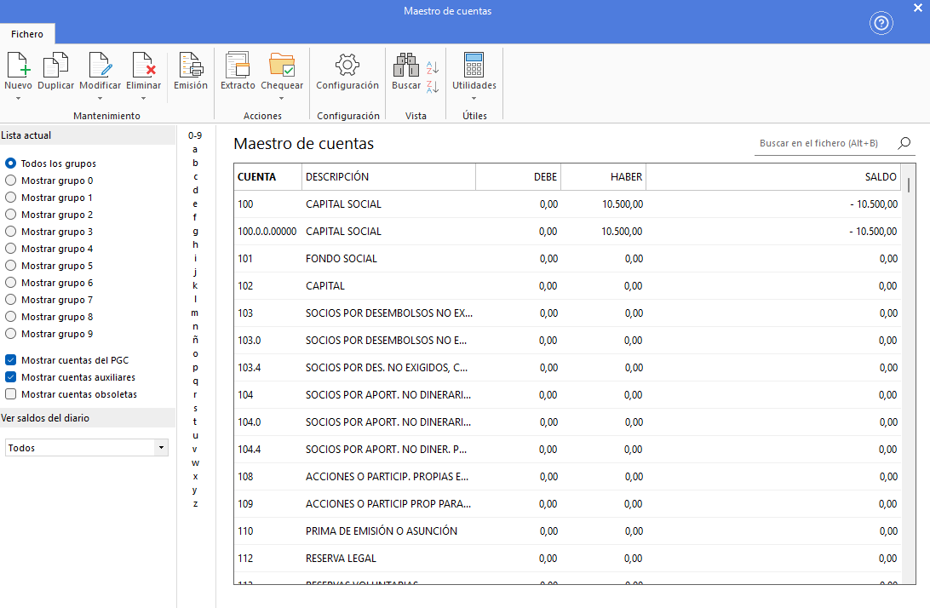This screenshot has width=930, height=608.
Task: Open Emisión print icon
Action: (x=191, y=65)
